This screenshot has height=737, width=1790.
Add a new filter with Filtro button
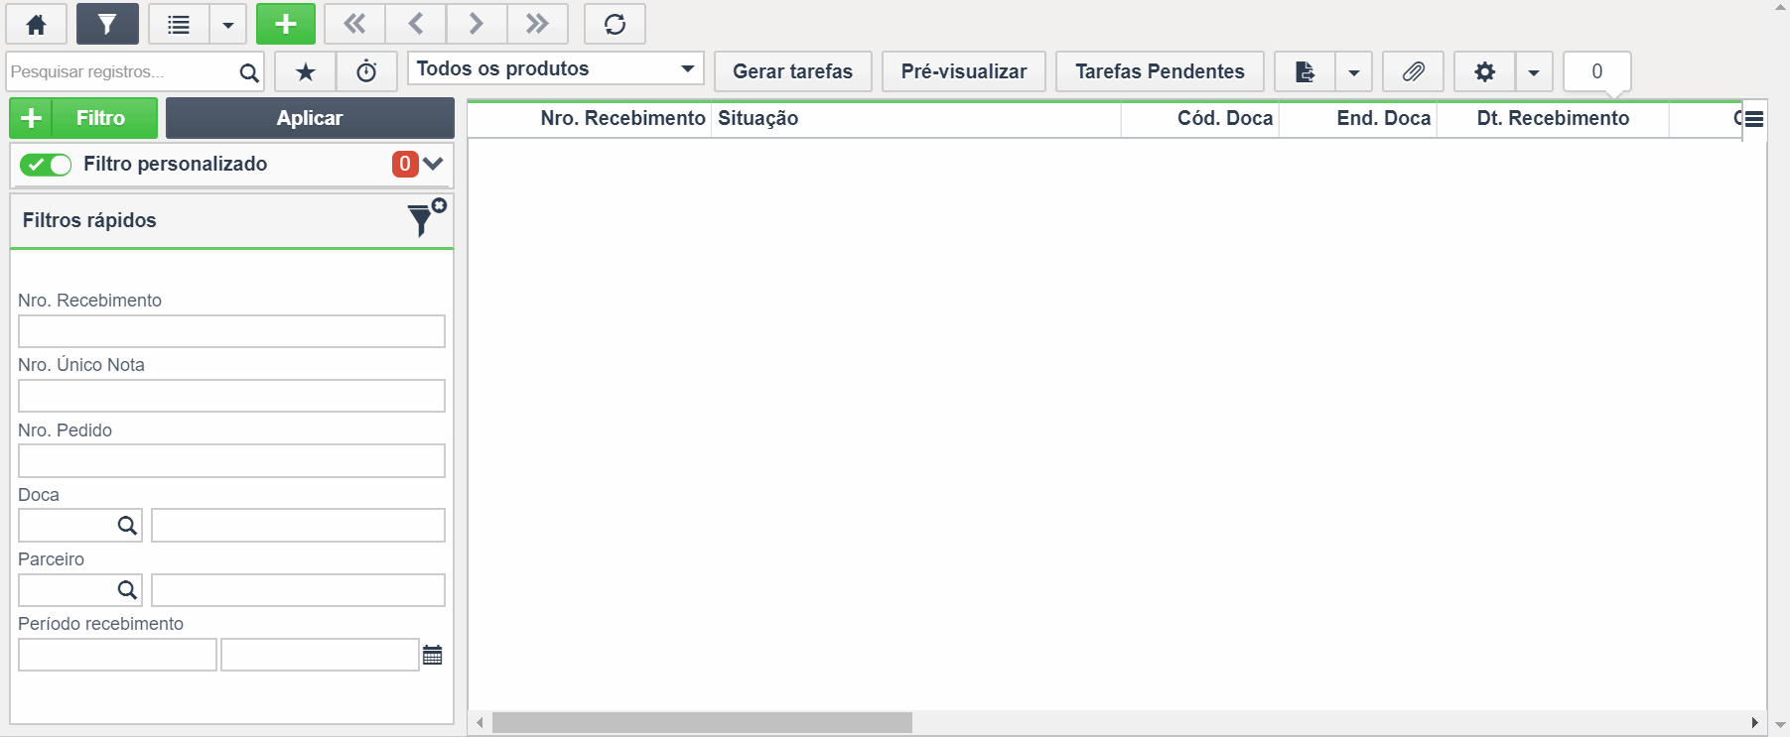(83, 118)
